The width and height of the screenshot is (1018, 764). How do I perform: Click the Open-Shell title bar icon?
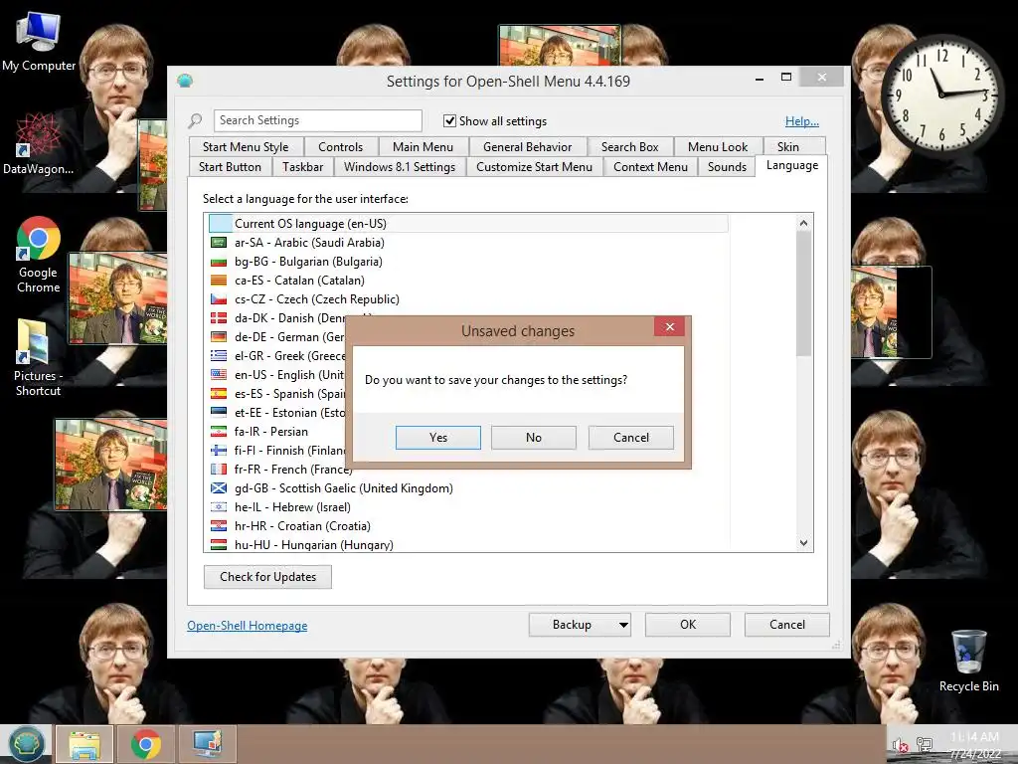(x=185, y=81)
